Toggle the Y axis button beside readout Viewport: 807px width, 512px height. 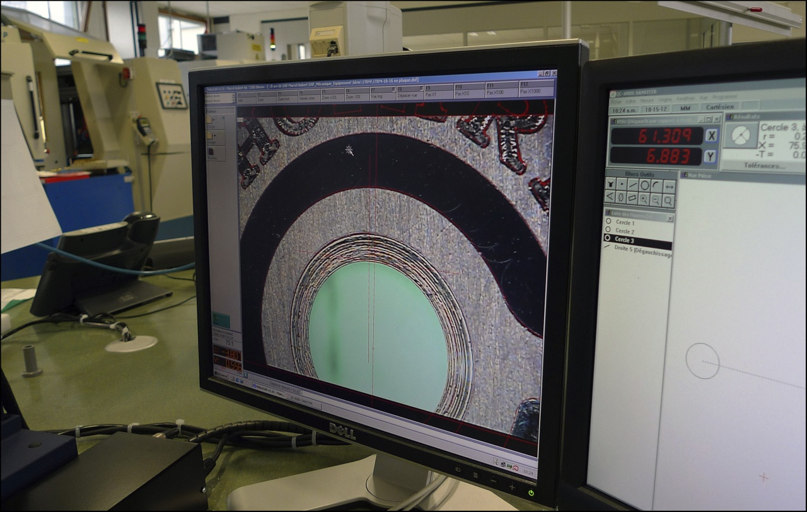[711, 156]
